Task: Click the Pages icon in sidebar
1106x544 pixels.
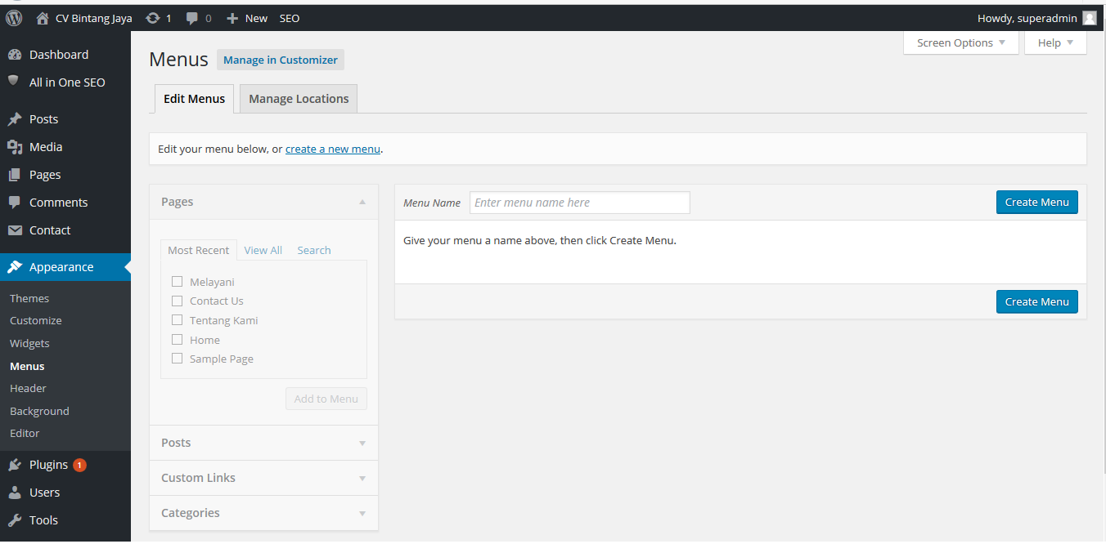Action: tap(15, 175)
